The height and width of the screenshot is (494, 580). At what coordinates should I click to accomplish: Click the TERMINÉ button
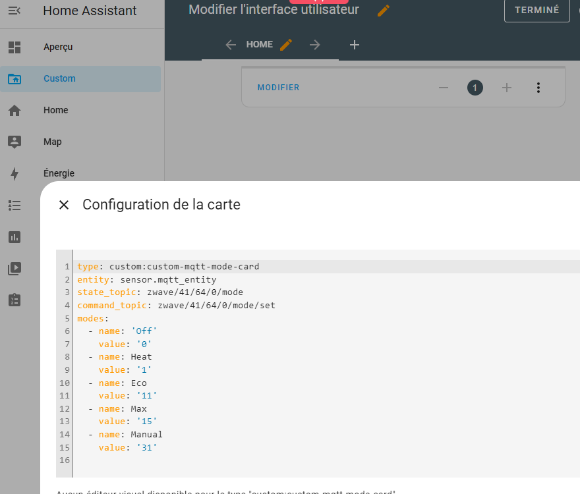[536, 10]
